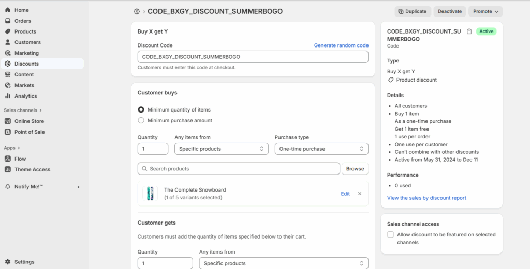This screenshot has height=269, width=530.
Task: Click Customer buys Quantity field
Action: (x=153, y=149)
